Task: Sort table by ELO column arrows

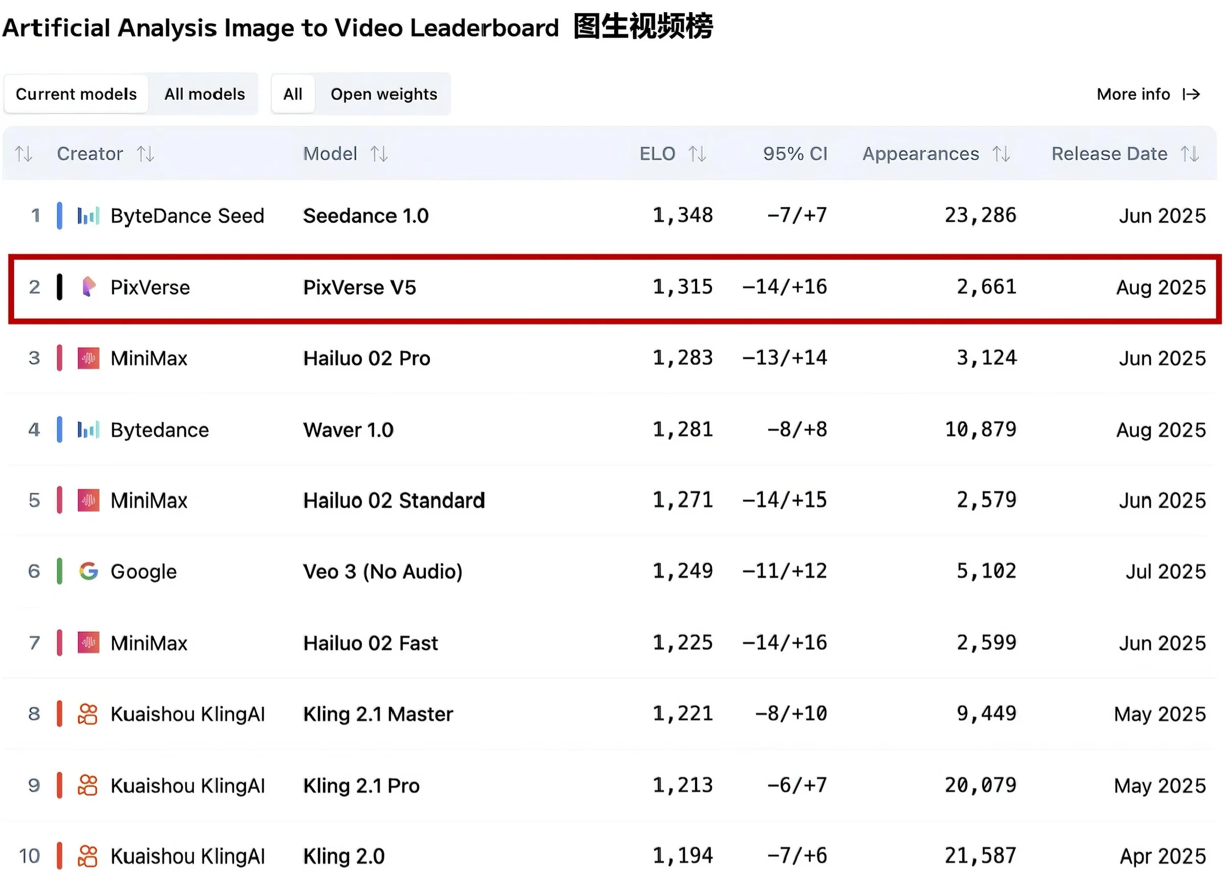Action: 697,154
